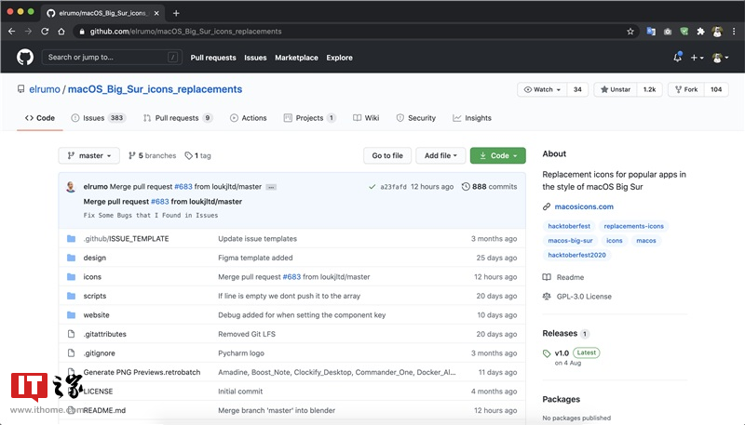View 104 forks count
This screenshot has width=745, height=425.
[x=716, y=89]
